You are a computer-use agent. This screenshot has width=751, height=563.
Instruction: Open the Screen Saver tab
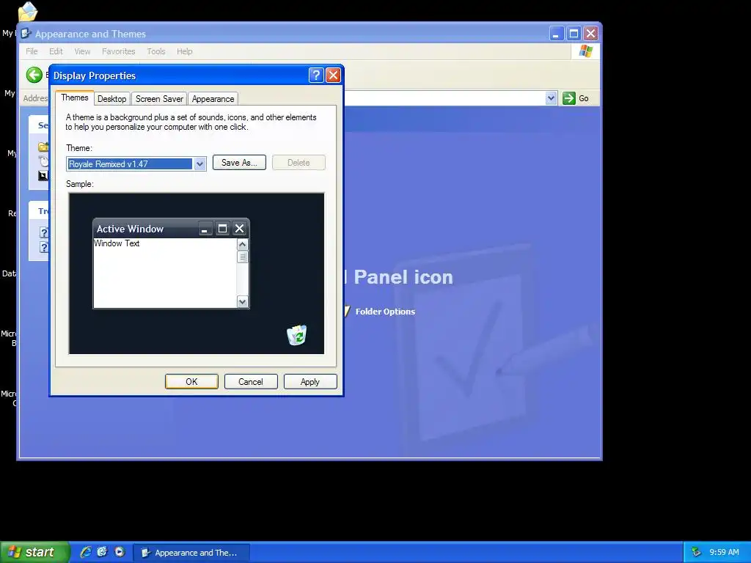tap(159, 99)
